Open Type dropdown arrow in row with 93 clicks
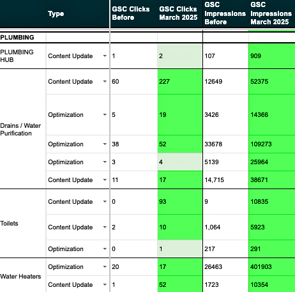 tap(105, 202)
